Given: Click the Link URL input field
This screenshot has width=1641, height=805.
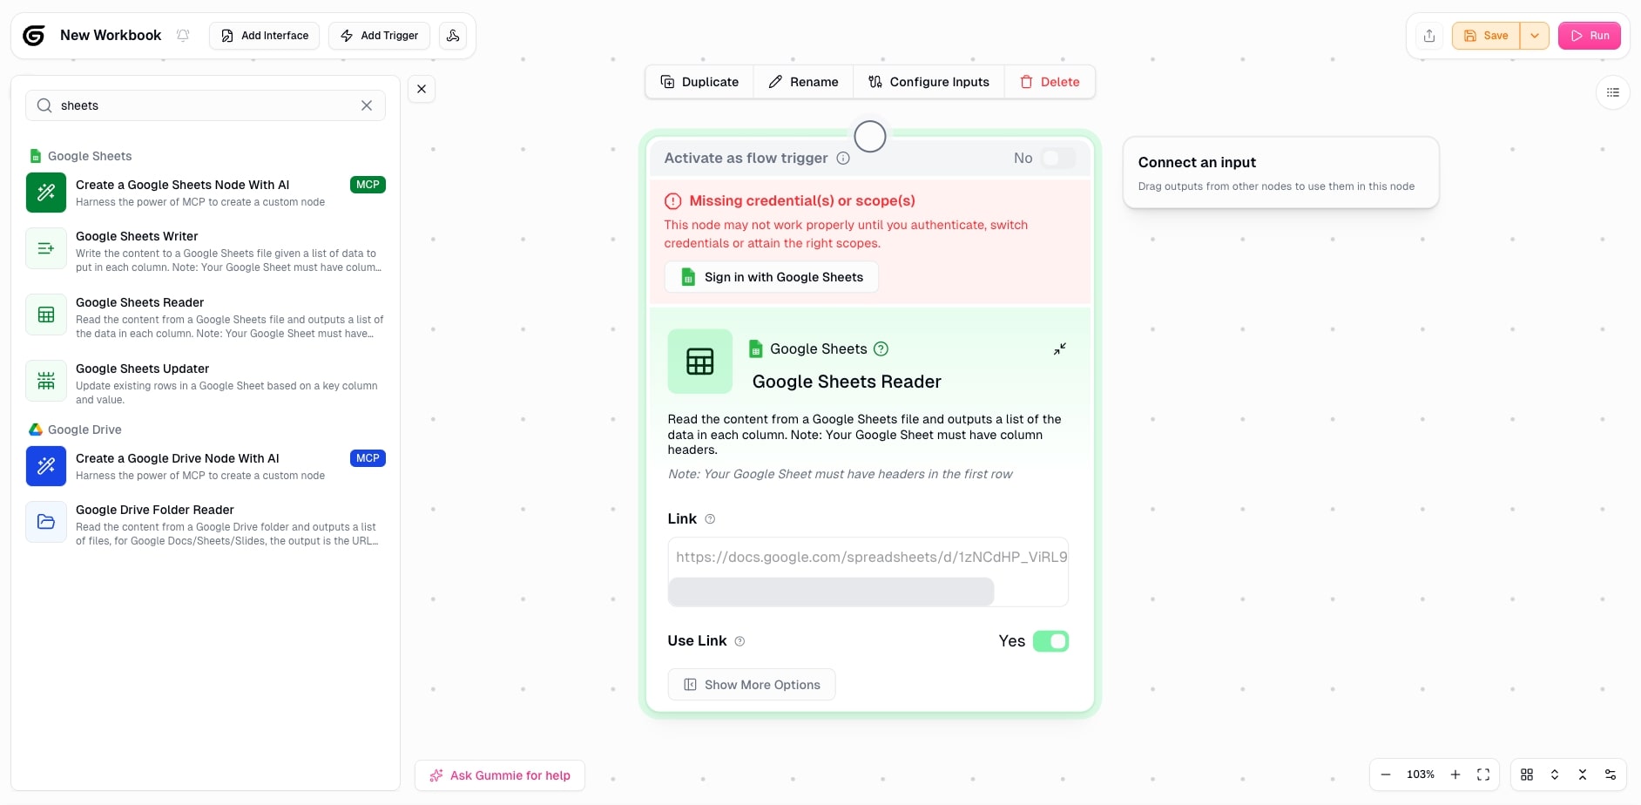Looking at the screenshot, I should point(868,557).
